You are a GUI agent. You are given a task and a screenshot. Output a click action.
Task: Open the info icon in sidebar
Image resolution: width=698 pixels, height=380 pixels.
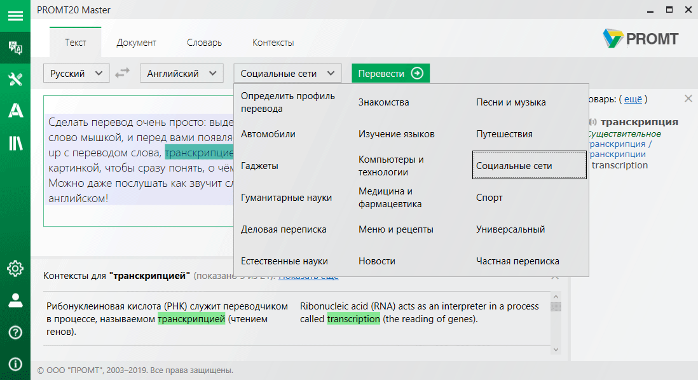pyautogui.click(x=15, y=364)
